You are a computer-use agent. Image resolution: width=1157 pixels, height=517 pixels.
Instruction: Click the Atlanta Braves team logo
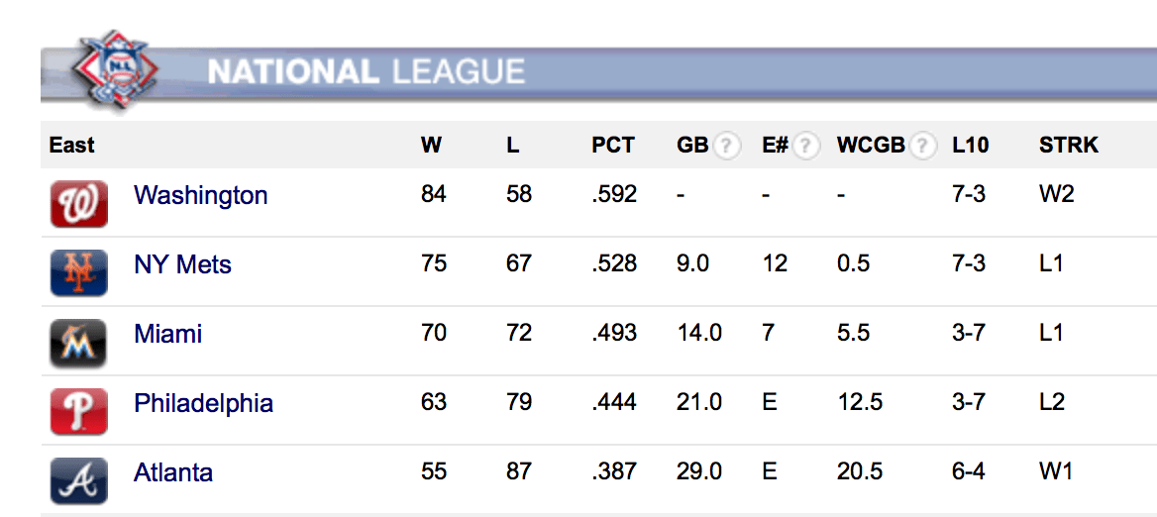[x=78, y=480]
